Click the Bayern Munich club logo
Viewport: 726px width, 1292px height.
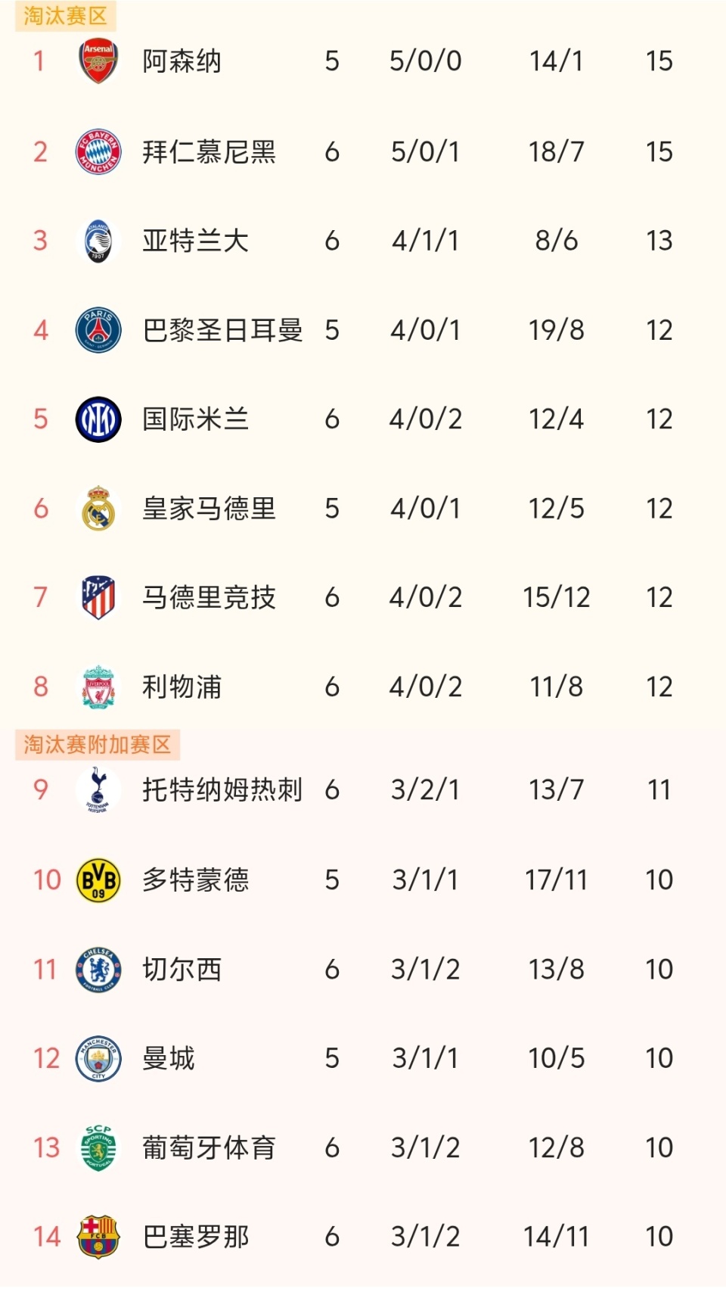point(98,151)
